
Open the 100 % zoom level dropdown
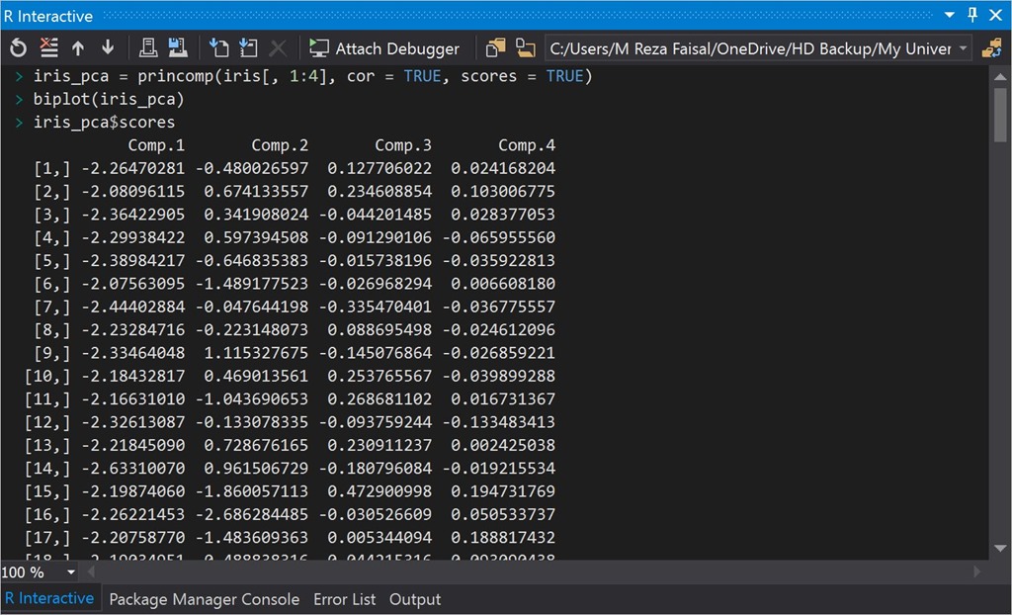(x=71, y=572)
